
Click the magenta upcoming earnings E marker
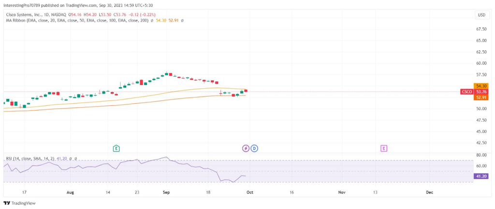click(x=384, y=148)
